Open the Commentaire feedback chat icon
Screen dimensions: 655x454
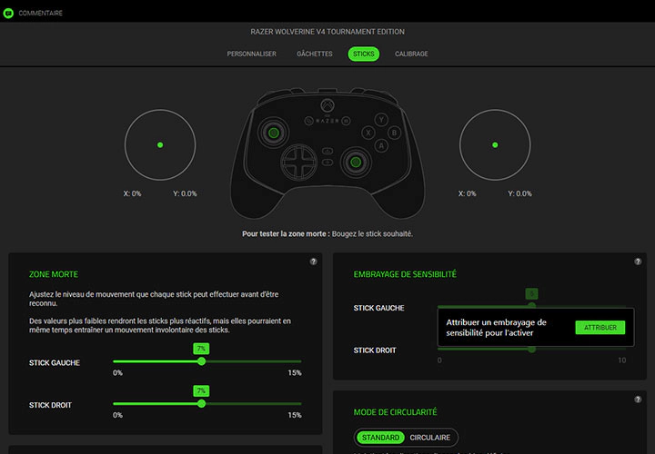(x=8, y=14)
